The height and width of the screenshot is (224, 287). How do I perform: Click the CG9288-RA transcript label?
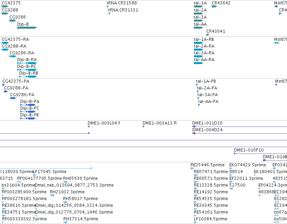click(x=14, y=46)
